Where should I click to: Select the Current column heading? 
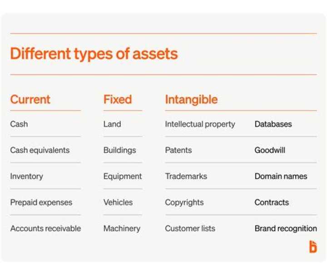[30, 99]
